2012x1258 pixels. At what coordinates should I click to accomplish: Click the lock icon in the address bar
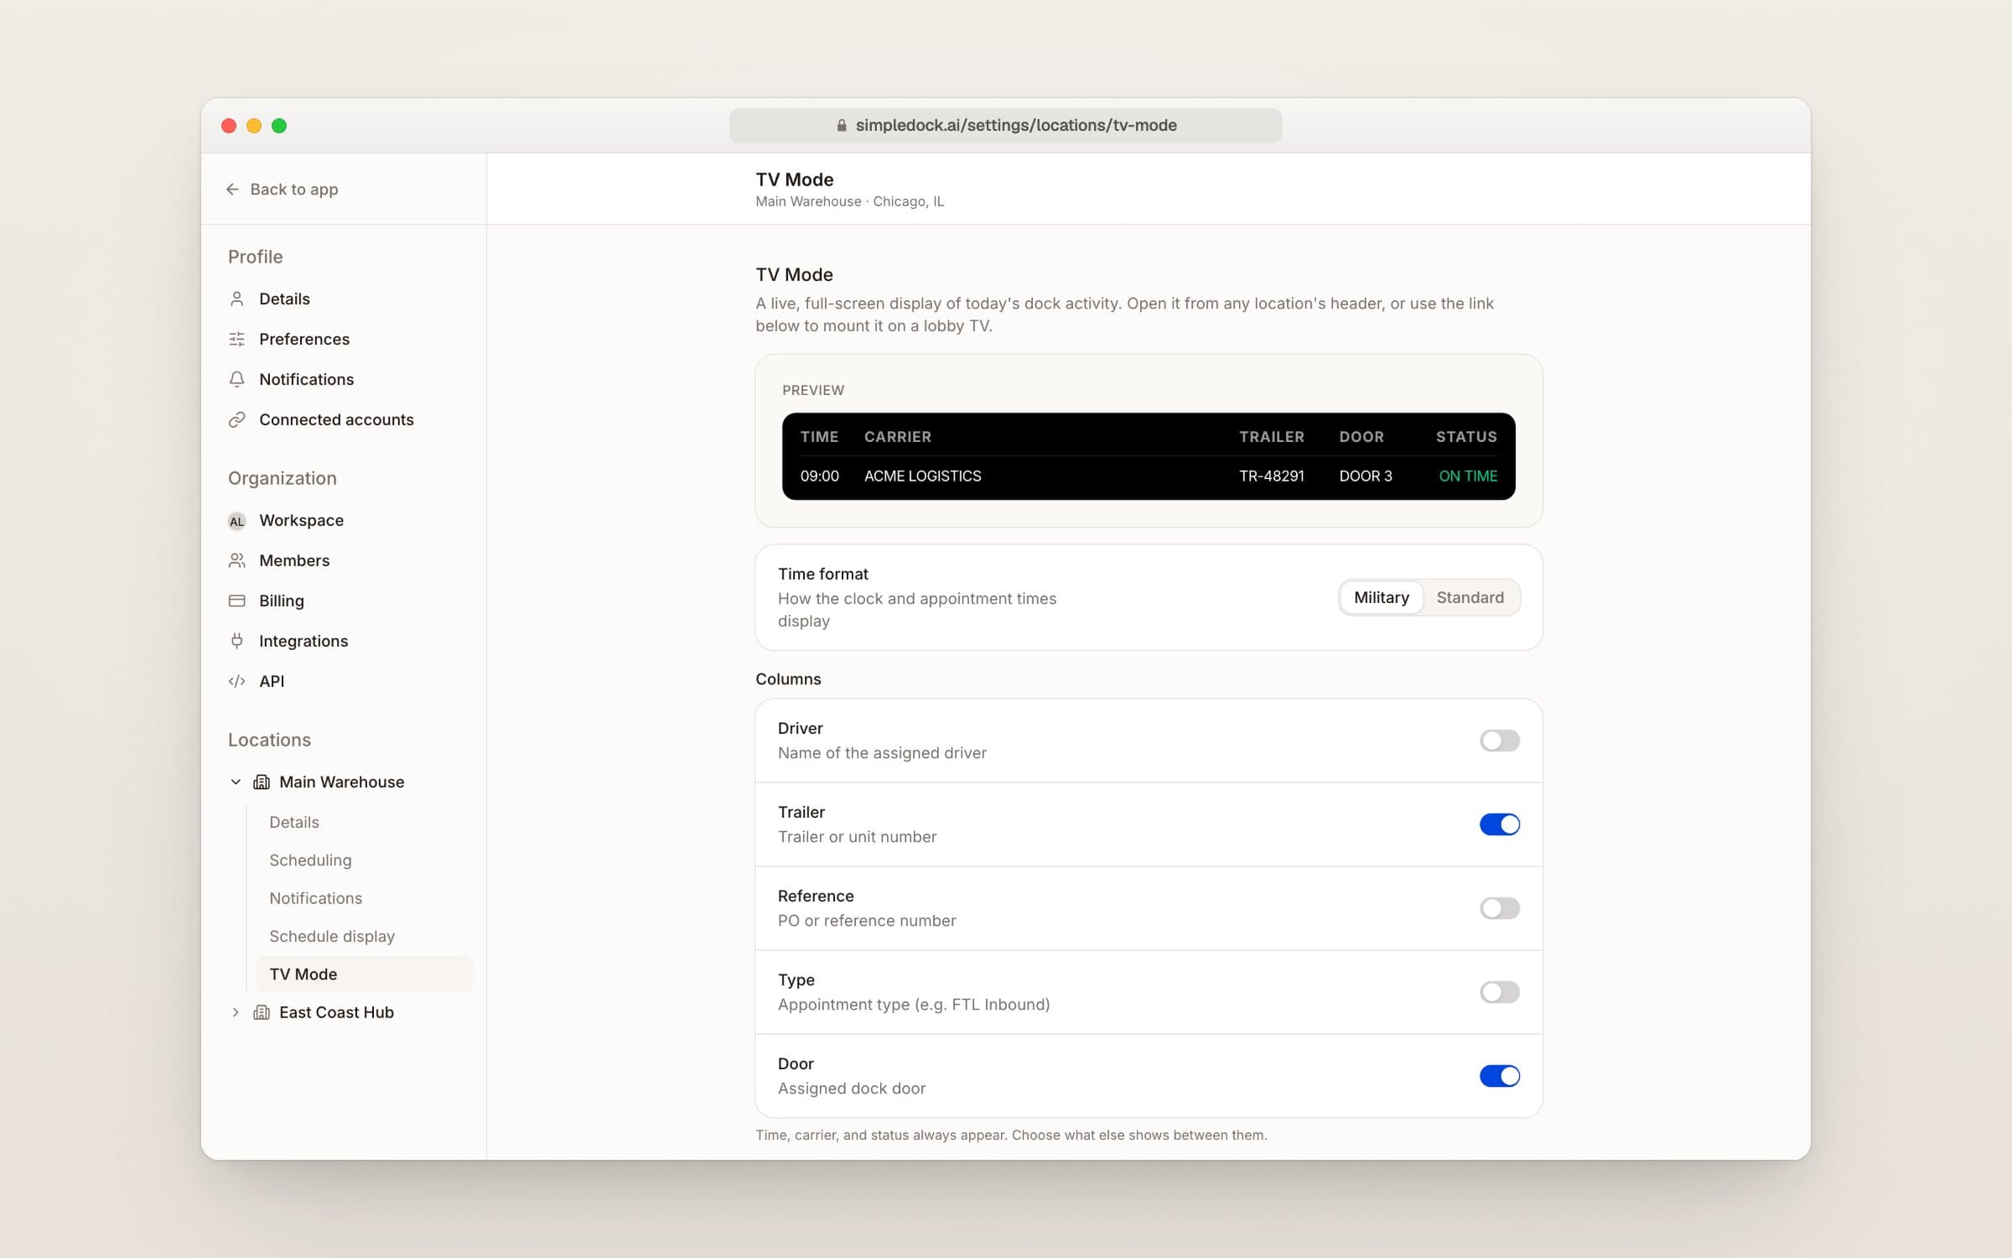click(x=842, y=125)
